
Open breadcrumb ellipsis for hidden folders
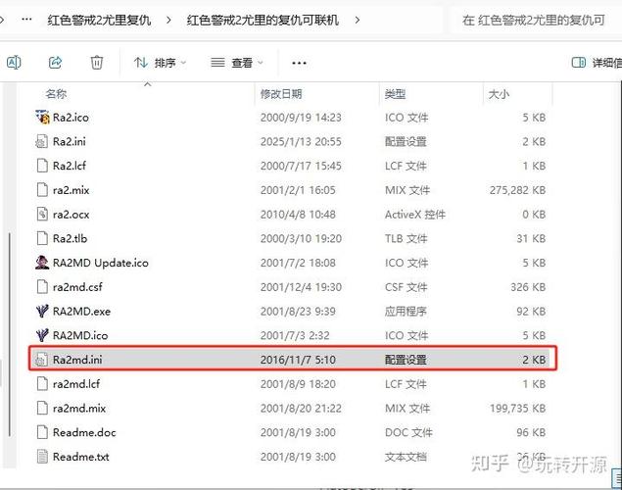(26, 19)
